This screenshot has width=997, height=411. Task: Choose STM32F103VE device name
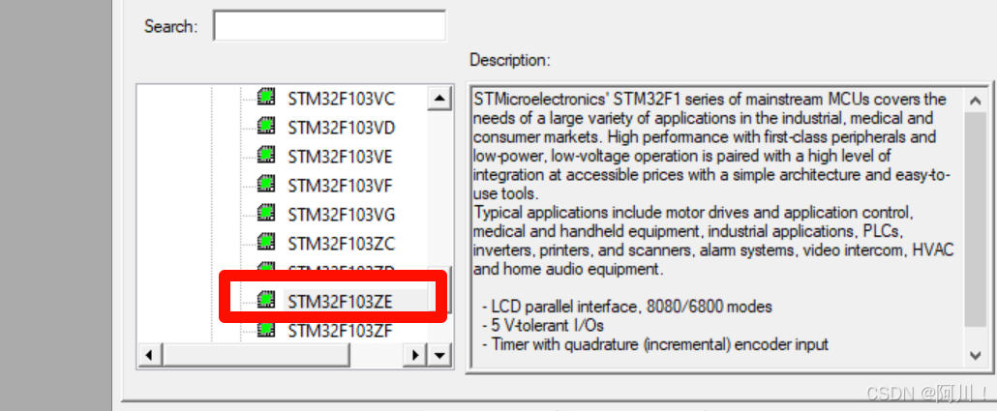[340, 157]
